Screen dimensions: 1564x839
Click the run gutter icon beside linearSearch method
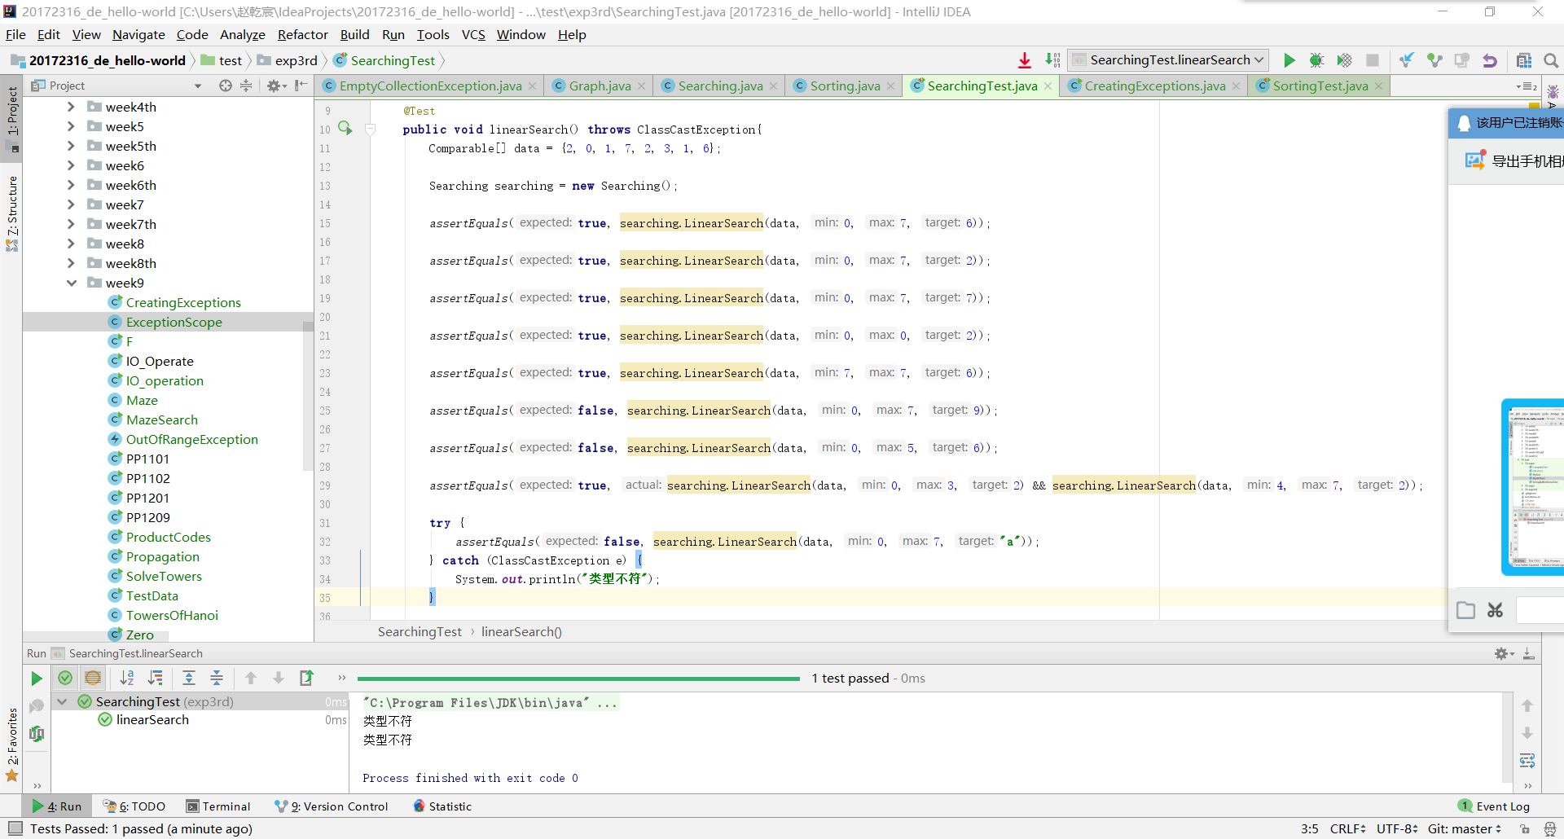click(x=345, y=129)
